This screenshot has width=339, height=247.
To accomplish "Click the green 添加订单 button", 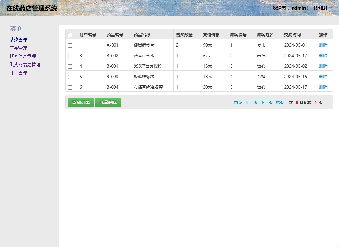I will 81,103.
